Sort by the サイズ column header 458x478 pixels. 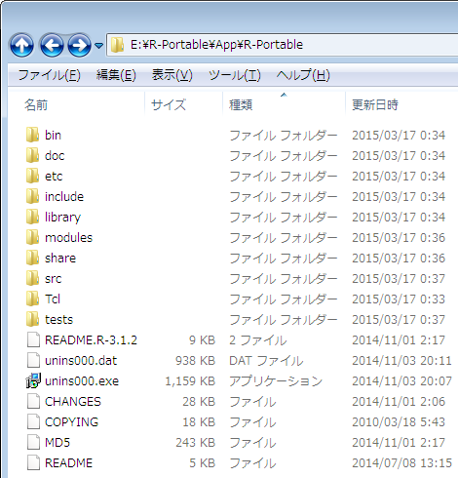pos(184,104)
